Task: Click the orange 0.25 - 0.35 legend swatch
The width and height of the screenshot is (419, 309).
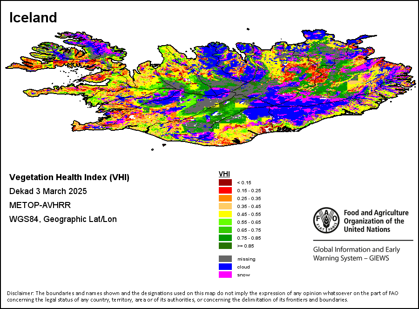Action: 225,198
